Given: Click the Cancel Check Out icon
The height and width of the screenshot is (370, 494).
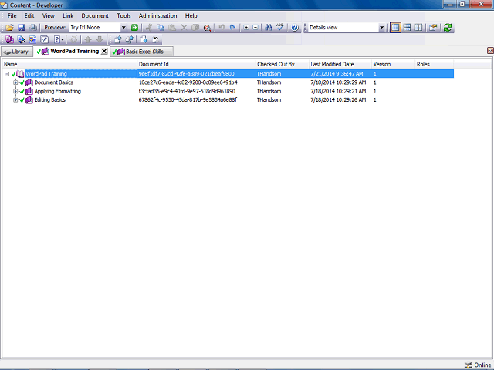Looking at the screenshot, I should coord(156,39).
